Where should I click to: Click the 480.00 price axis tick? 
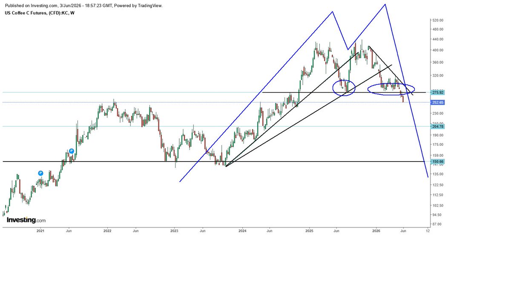[439, 29]
